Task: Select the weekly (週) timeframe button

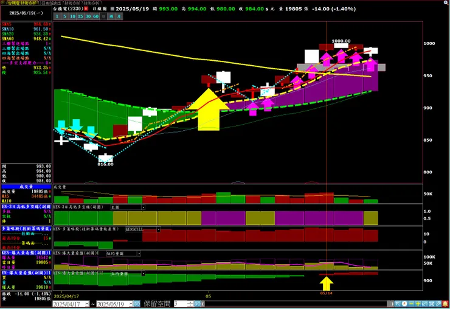Action: pyautogui.click(x=111, y=16)
